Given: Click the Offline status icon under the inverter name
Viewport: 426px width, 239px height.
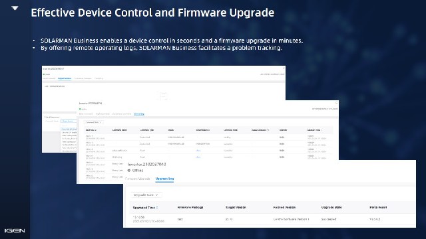Looking at the screenshot, I should [129, 171].
